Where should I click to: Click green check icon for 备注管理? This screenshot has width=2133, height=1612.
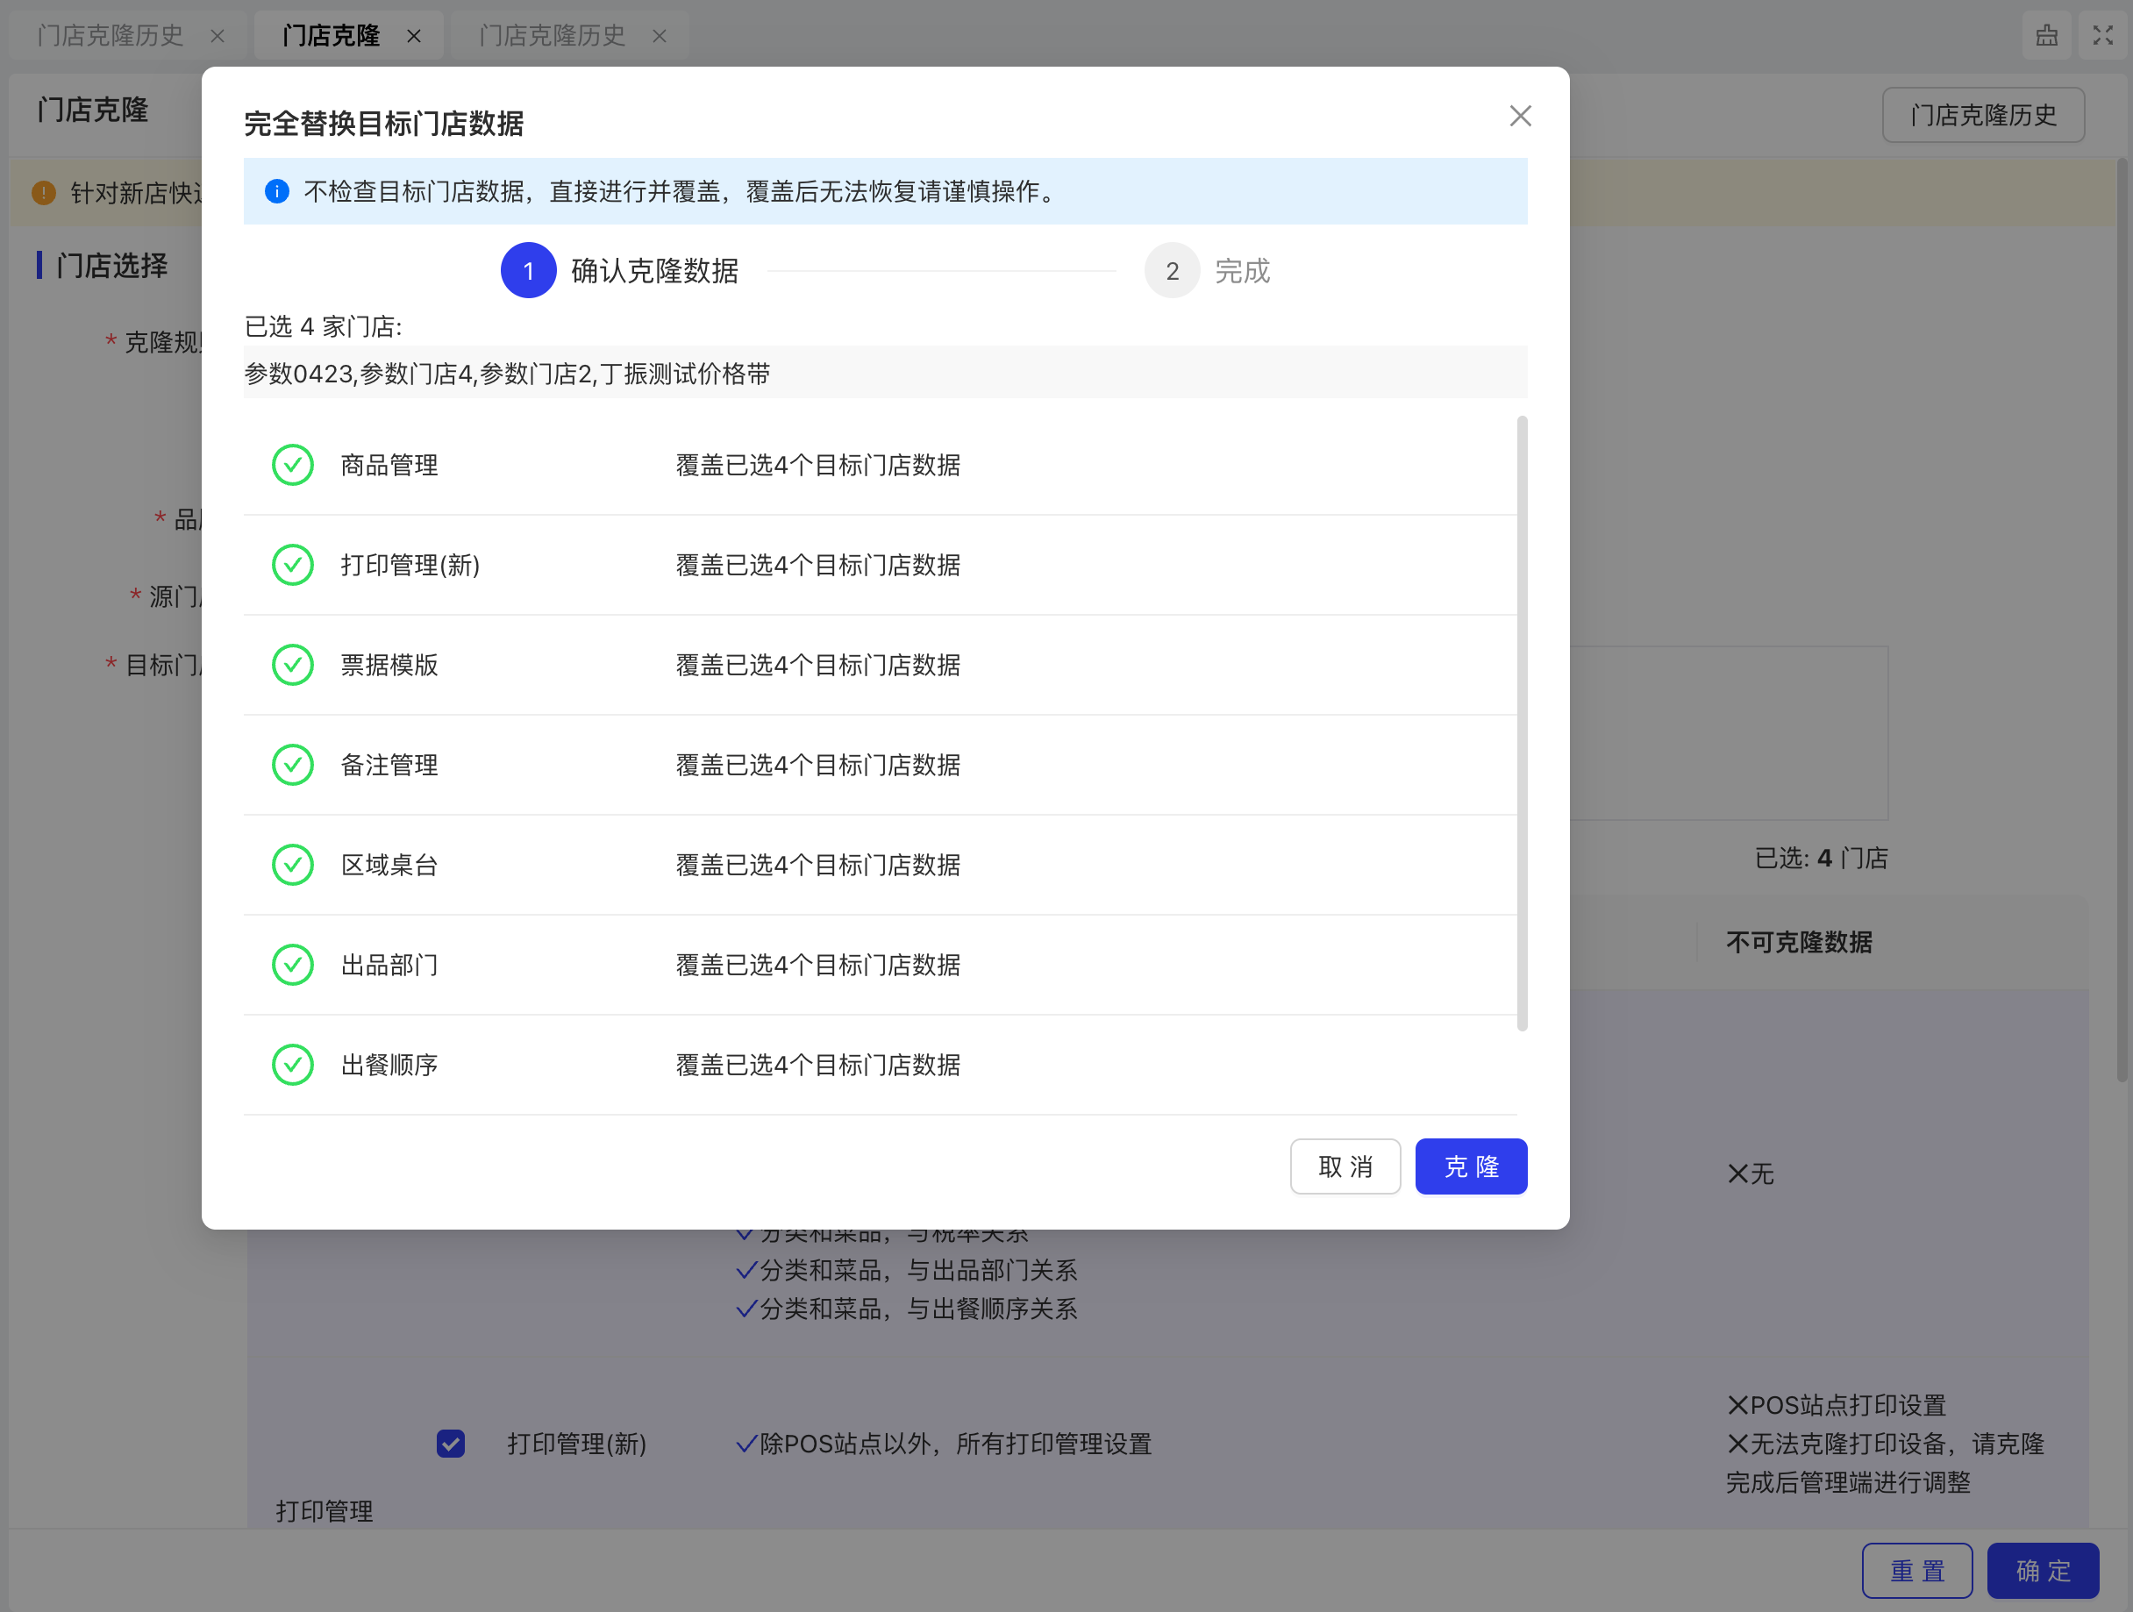pos(292,765)
